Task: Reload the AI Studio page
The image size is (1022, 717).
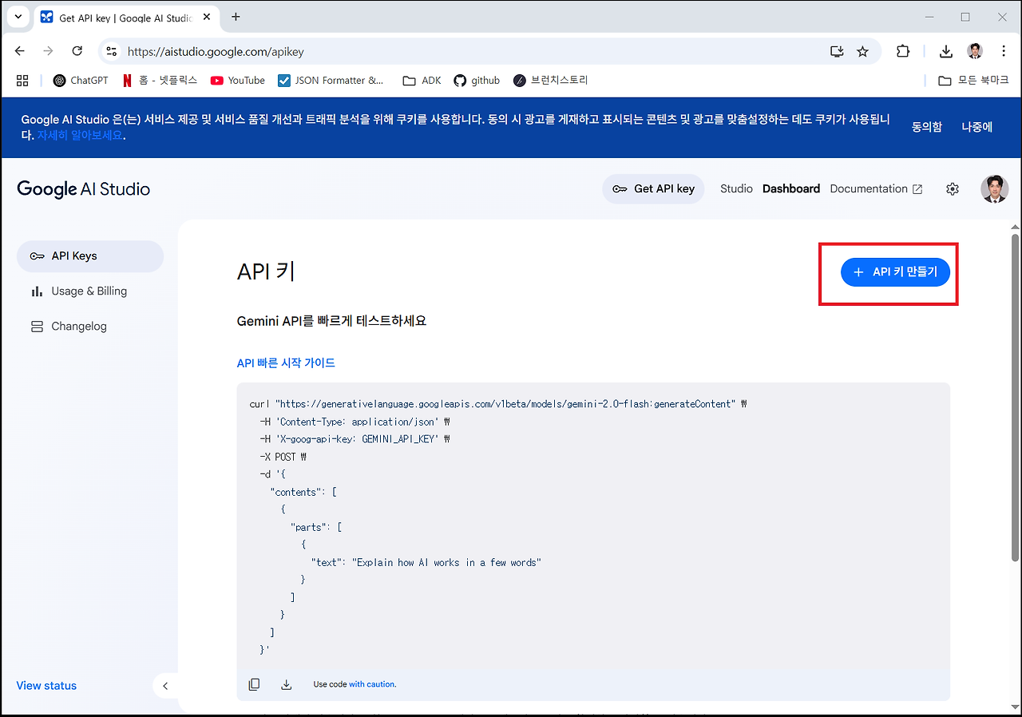Action: [77, 51]
